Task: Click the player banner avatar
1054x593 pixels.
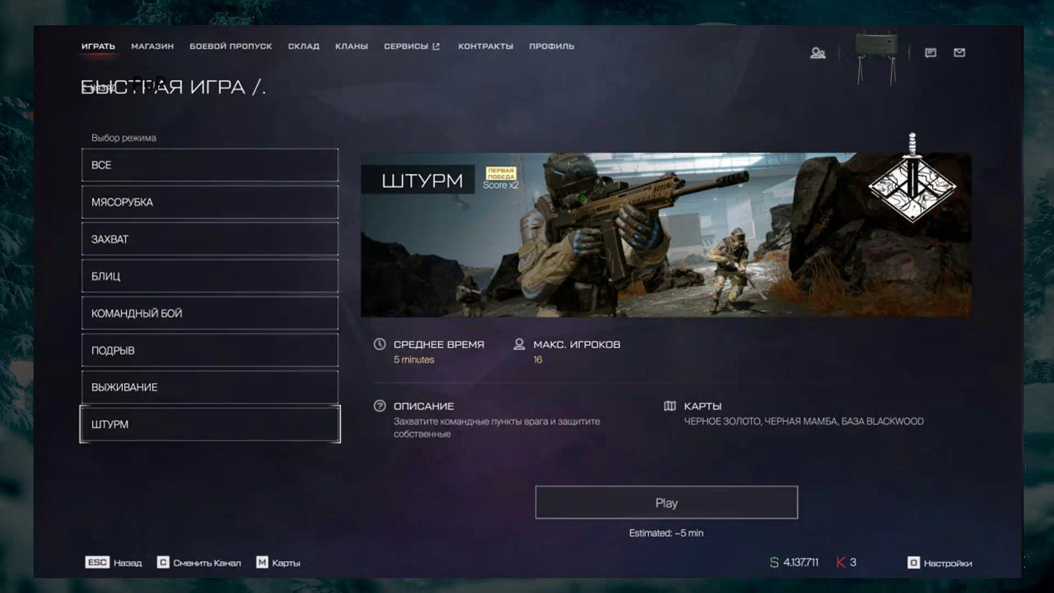Action: [877, 58]
